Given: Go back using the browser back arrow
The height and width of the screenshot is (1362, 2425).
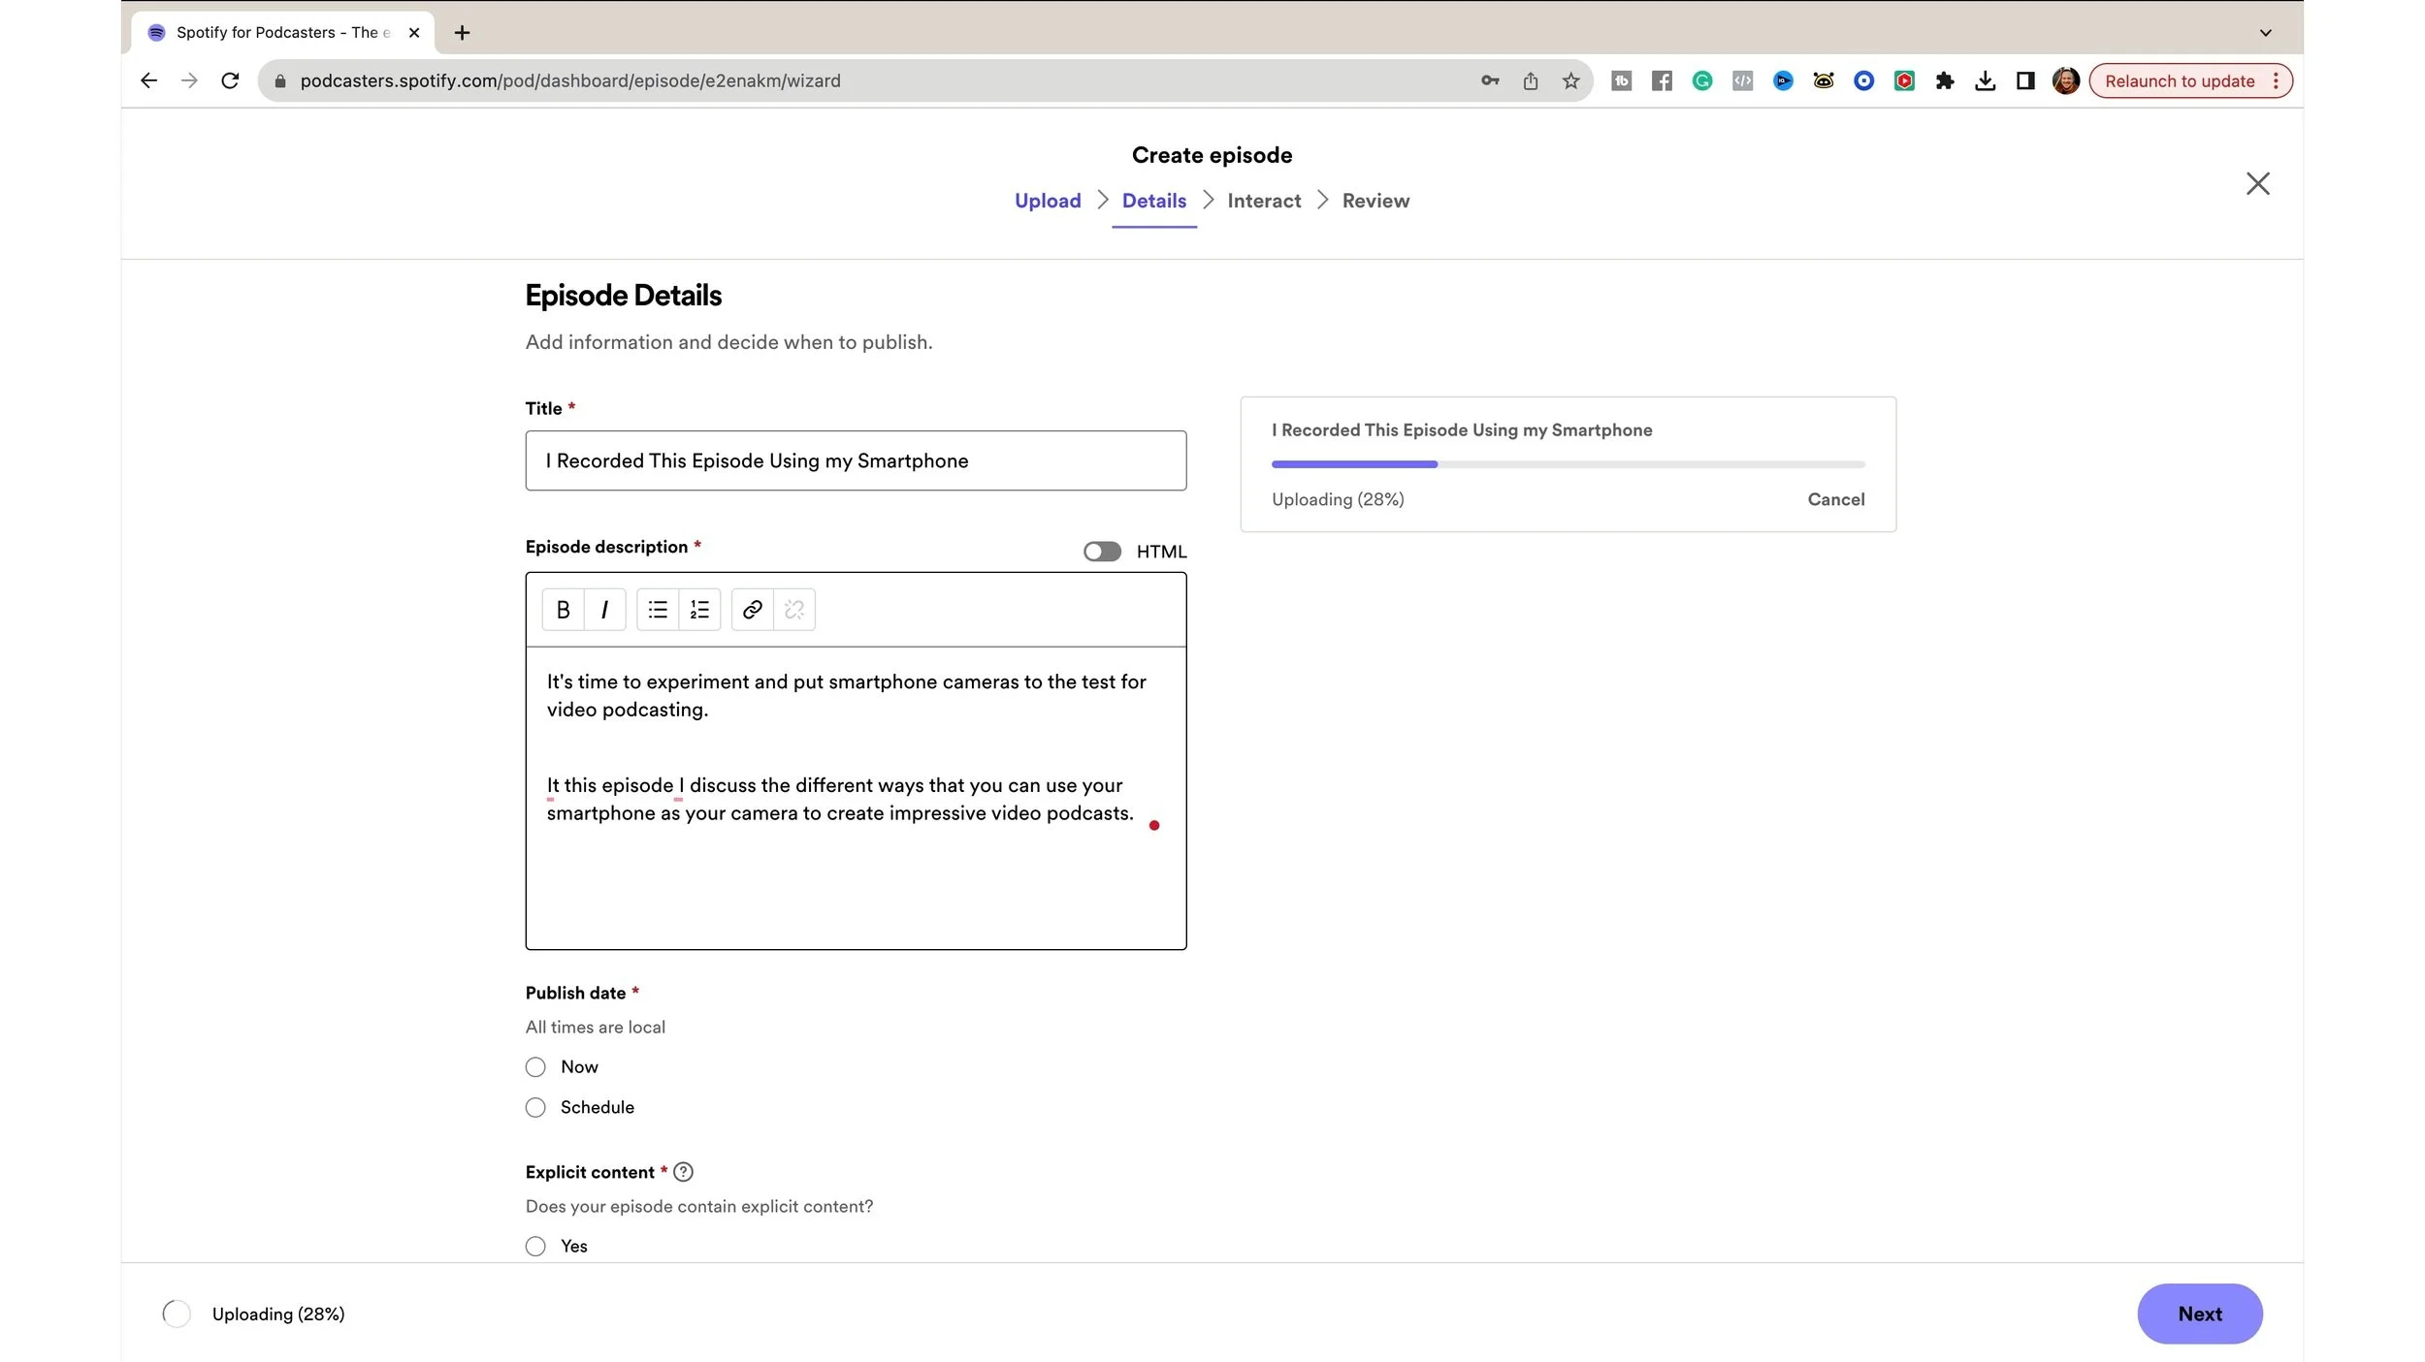Looking at the screenshot, I should click(x=148, y=80).
